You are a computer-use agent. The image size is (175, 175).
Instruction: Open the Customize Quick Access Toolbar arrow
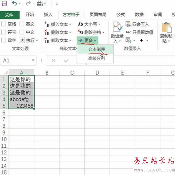[x=57, y=4]
